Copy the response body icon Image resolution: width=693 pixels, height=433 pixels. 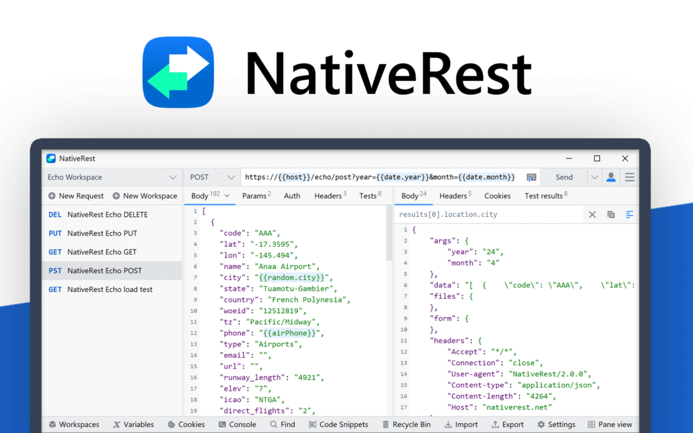point(611,214)
